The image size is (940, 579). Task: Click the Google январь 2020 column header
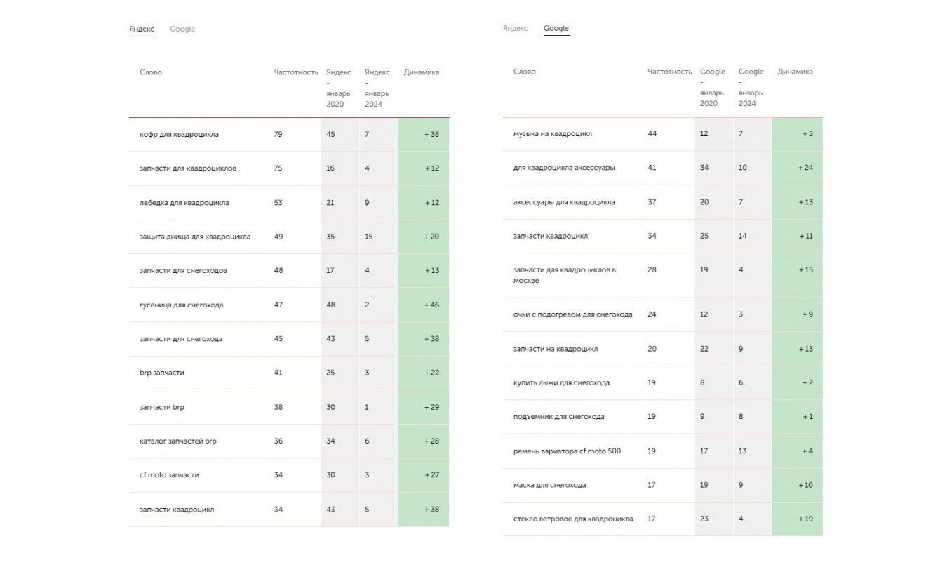click(712, 88)
